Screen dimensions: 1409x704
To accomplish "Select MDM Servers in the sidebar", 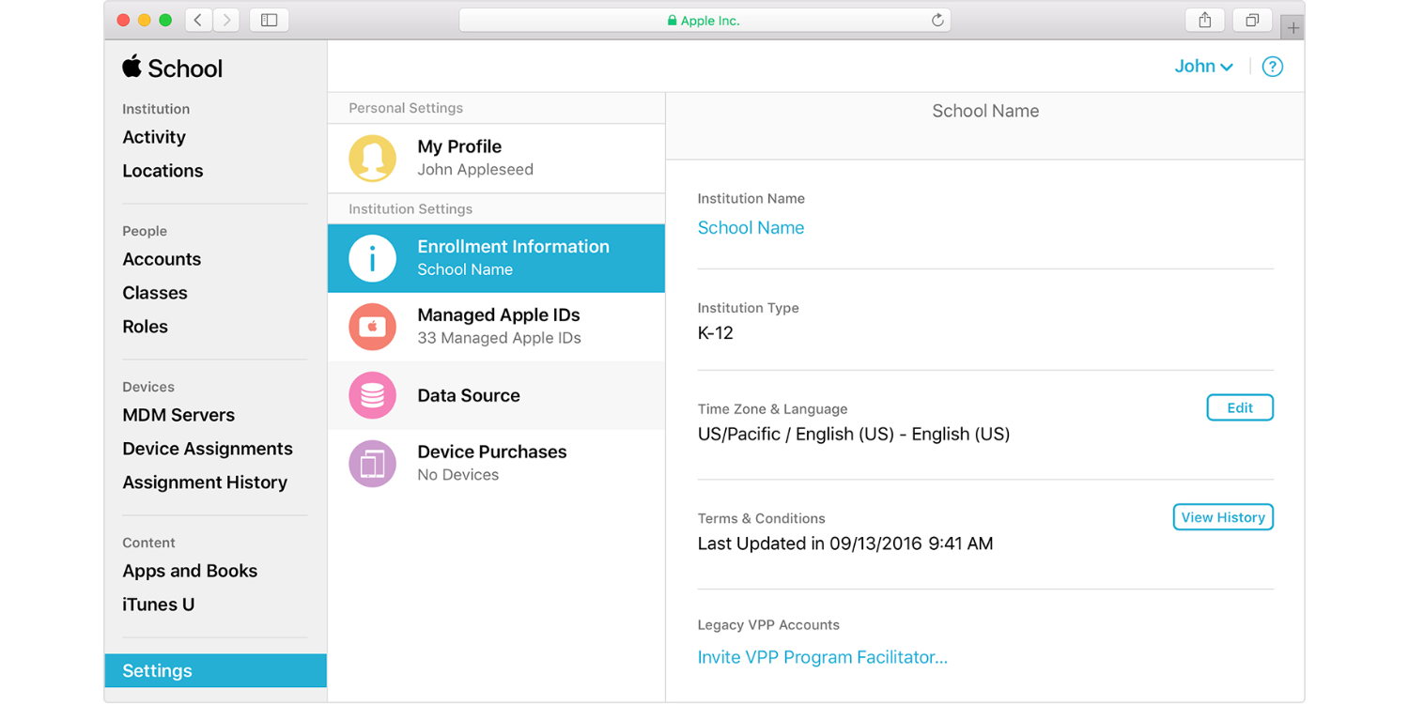I will click(x=178, y=415).
